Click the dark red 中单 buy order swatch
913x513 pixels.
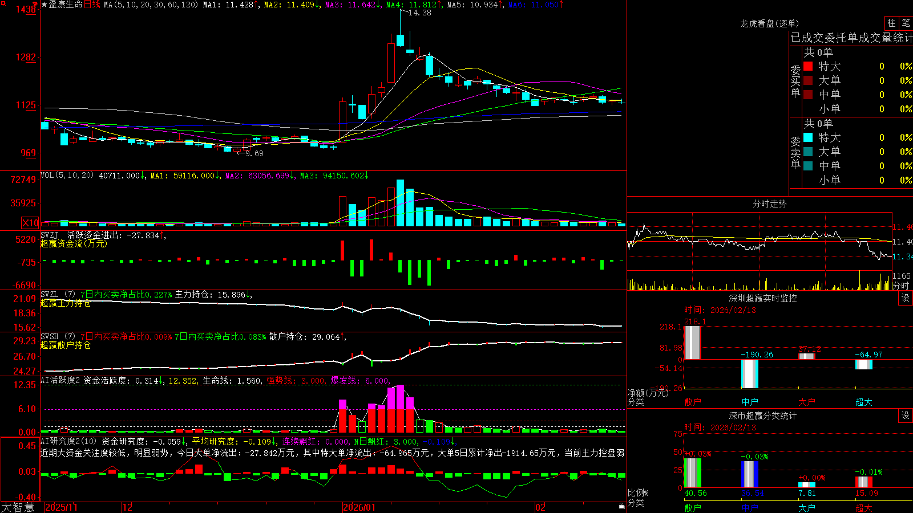click(x=808, y=95)
